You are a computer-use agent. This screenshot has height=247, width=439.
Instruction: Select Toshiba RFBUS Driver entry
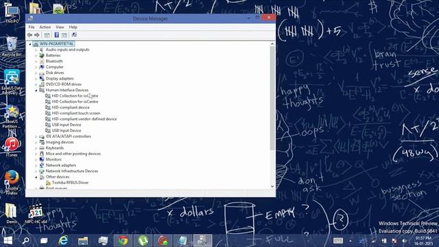click(70, 183)
